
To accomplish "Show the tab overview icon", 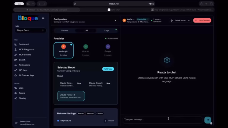I will pos(212,4).
